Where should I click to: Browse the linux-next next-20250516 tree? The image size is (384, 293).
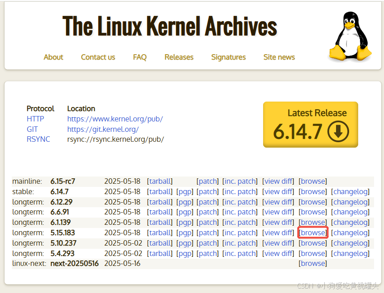coord(313,263)
